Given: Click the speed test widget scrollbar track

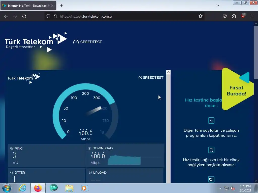Looking at the screenshot, I should (168, 128).
